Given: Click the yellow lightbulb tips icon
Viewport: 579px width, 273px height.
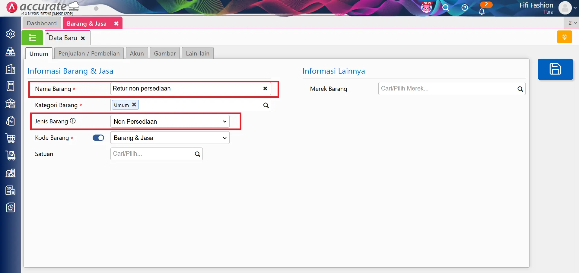Looking at the screenshot, I should [x=564, y=37].
